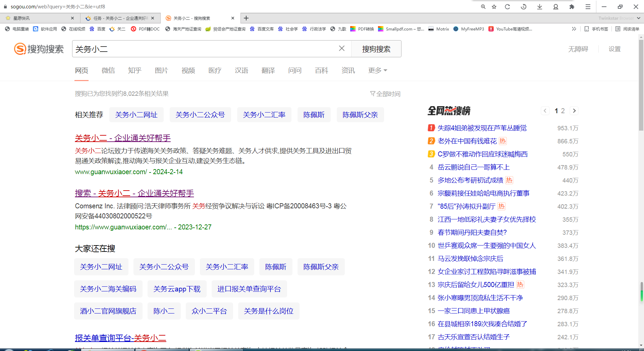The width and height of the screenshot is (644, 351).
Task: Click 进口报关单查询平台 suggestion
Action: coord(249,289)
